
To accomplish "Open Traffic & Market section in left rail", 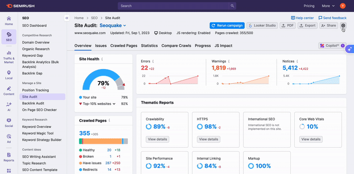I will (9, 57).
